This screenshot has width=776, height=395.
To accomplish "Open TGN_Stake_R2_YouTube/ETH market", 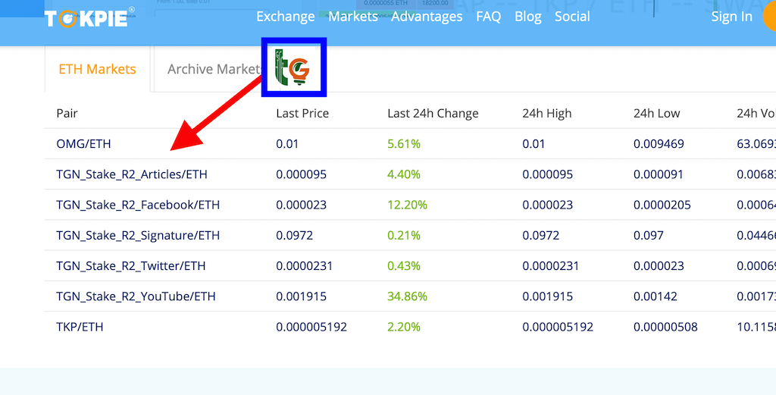I will (136, 296).
